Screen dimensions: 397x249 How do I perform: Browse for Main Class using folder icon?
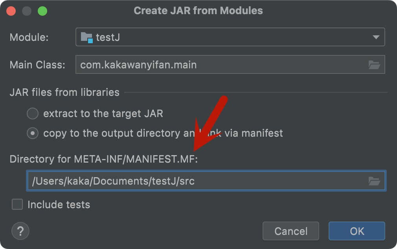(374, 65)
